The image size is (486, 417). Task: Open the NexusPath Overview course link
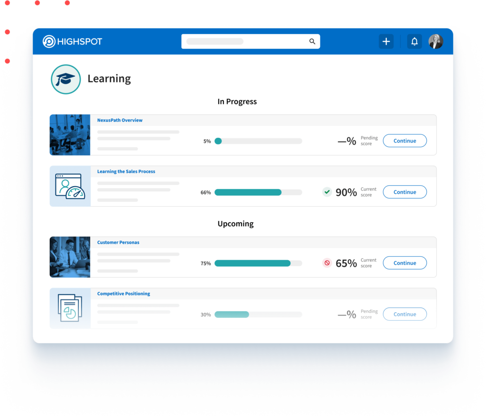120,120
